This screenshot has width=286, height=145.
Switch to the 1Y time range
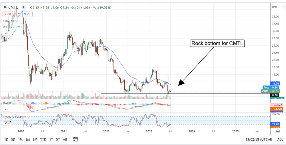pyautogui.click(x=51, y=140)
